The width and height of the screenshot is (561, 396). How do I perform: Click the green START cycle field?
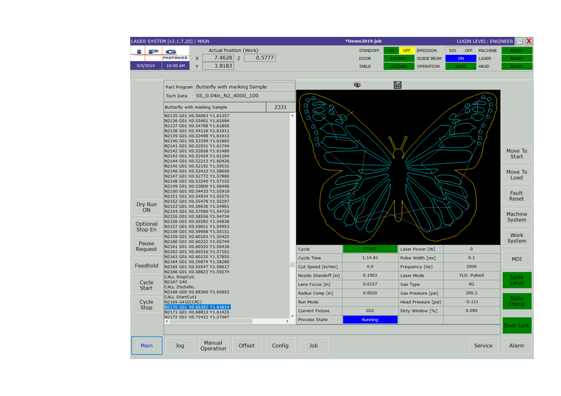pos(370,249)
